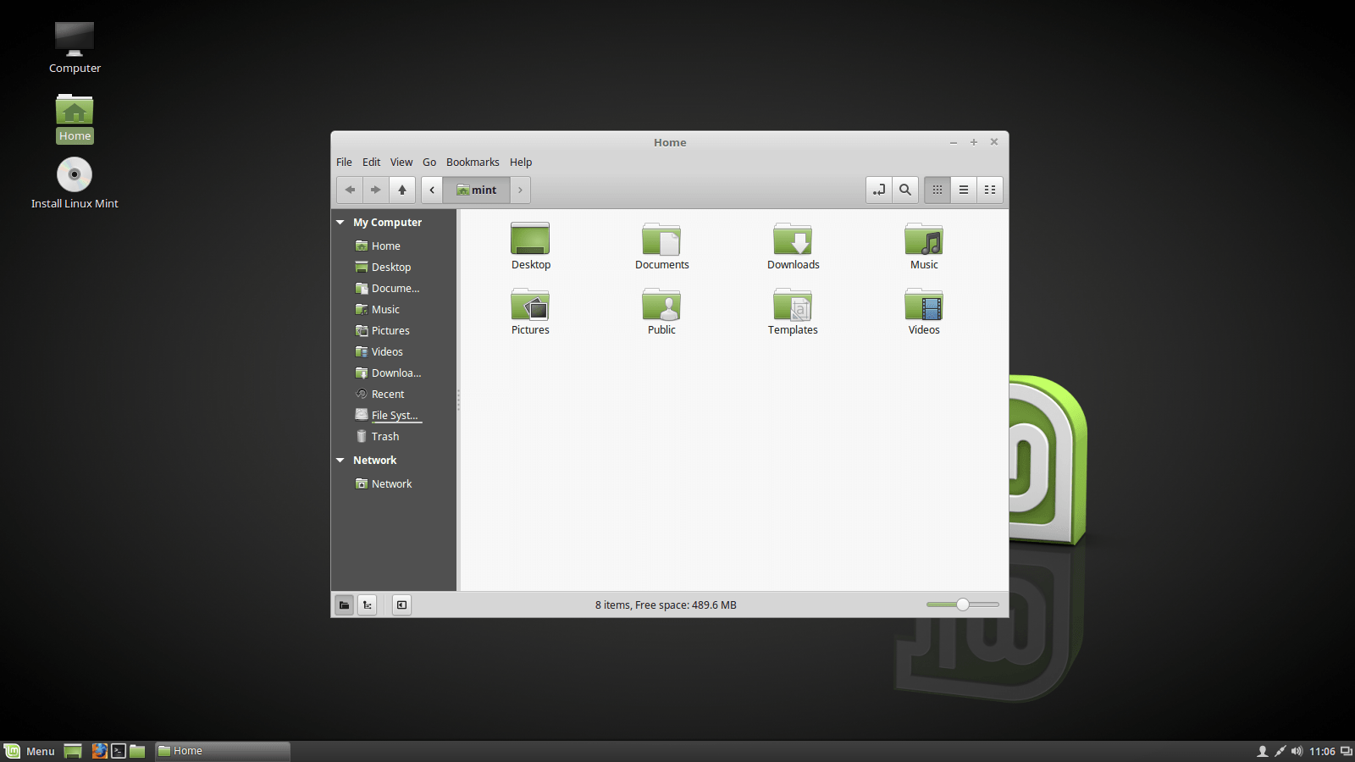Screen dimensions: 1355x762
Task: Show tree view in the sidebar
Action: (x=367, y=605)
